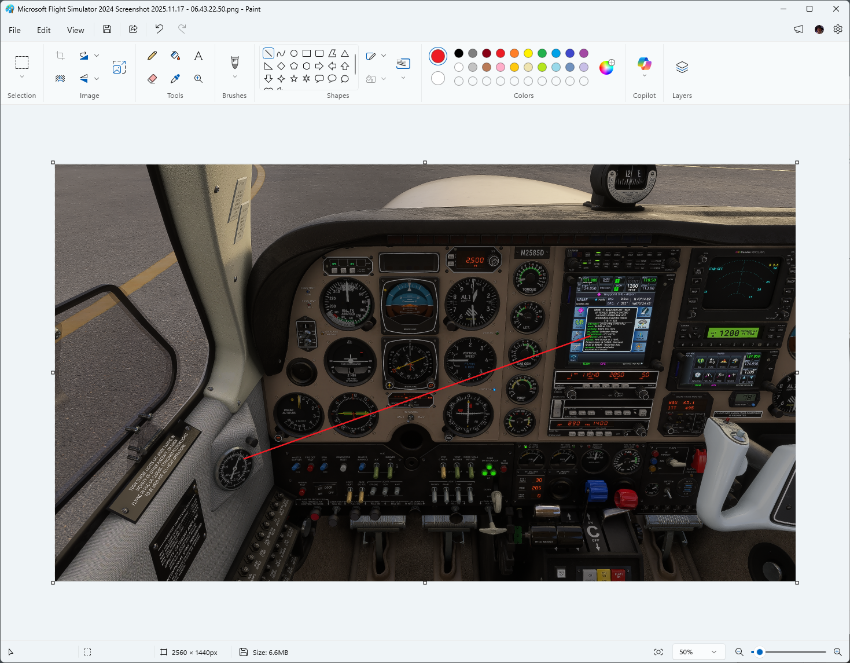Undo the last action
The width and height of the screenshot is (850, 663).
click(x=159, y=29)
